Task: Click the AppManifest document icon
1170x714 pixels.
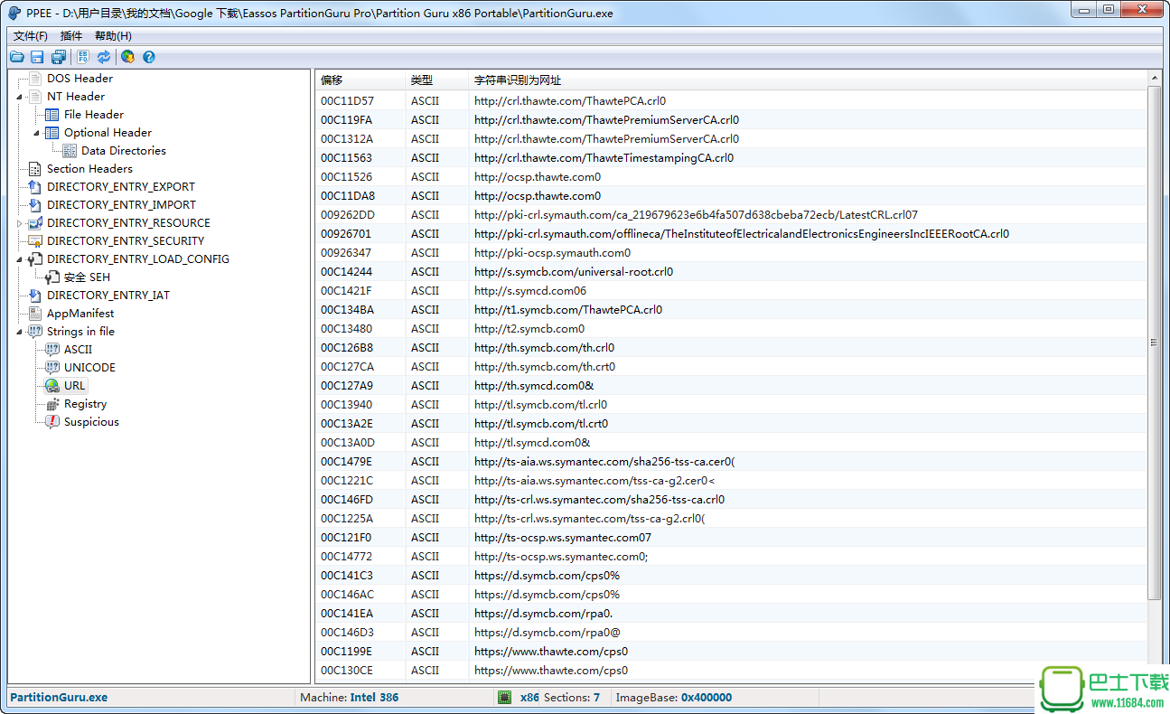Action: click(x=35, y=314)
